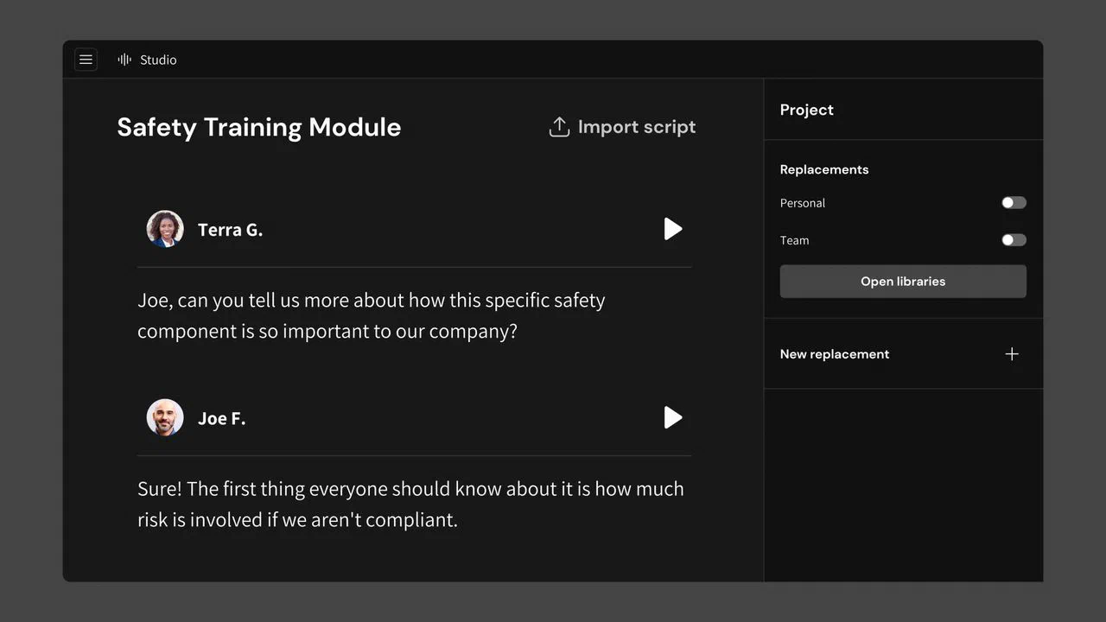Open libraries button

903,282
